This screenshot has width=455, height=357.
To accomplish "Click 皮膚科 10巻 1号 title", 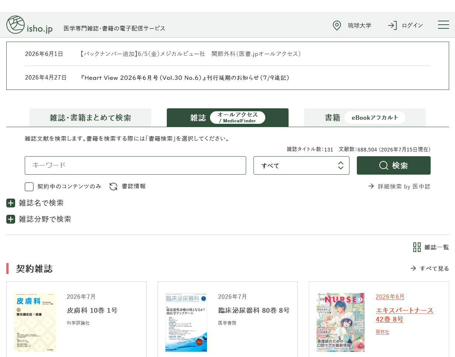I will (x=92, y=311).
